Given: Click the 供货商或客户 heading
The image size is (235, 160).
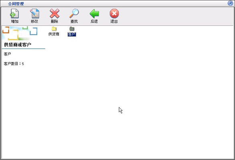Looking at the screenshot, I should [x=18, y=44].
